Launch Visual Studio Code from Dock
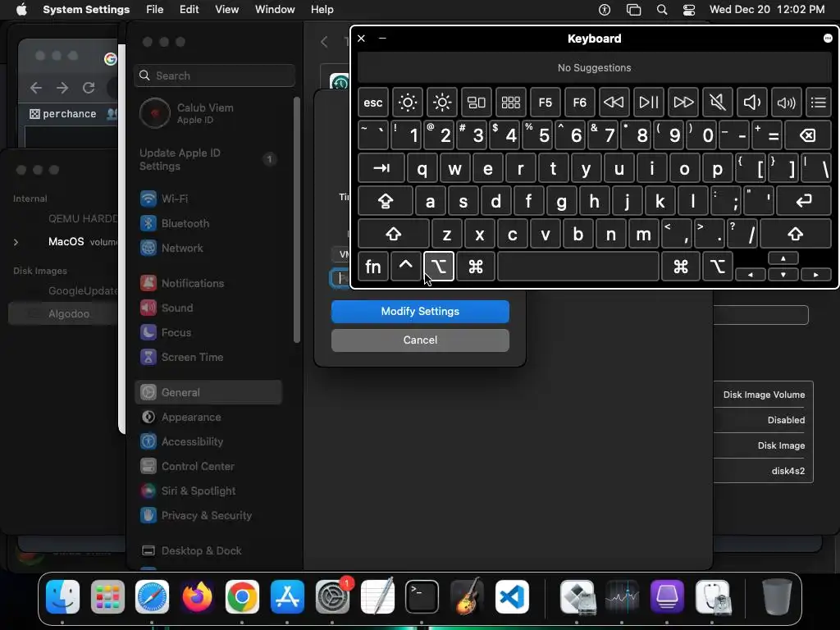The image size is (840, 630). click(512, 597)
